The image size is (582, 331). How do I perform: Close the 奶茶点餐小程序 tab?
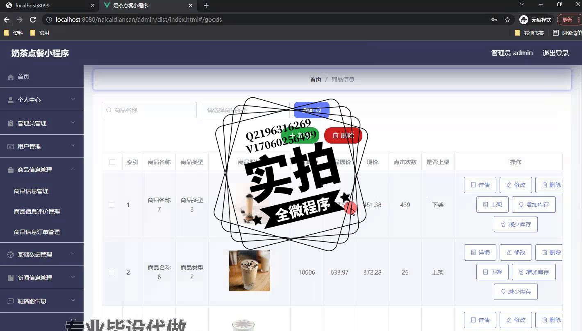click(x=191, y=5)
